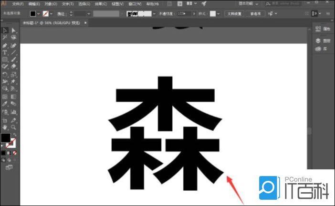Viewport: 335px width, 206px height.
Task: Select the Shape Builder tool
Action: pos(5,88)
